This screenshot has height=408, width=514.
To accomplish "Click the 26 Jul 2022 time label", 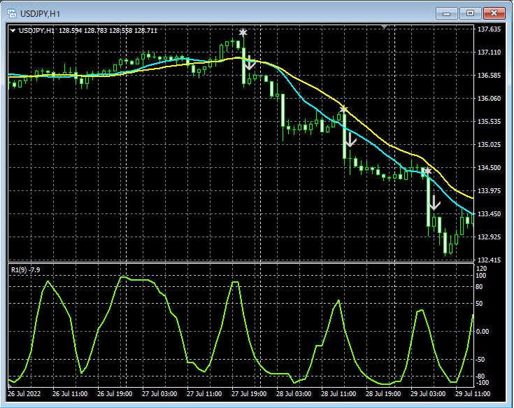I will pyautogui.click(x=24, y=393).
